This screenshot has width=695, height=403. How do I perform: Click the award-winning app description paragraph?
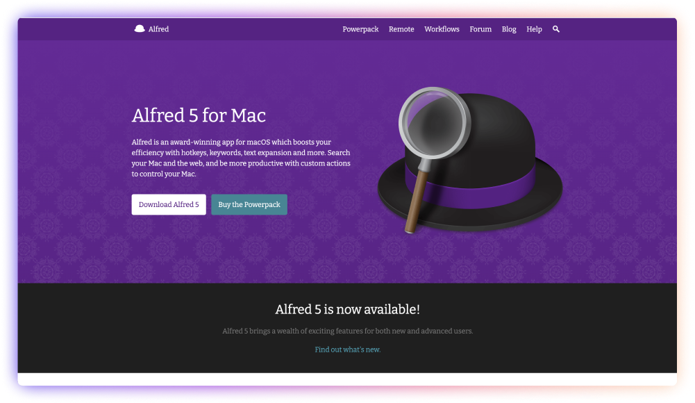pyautogui.click(x=241, y=158)
